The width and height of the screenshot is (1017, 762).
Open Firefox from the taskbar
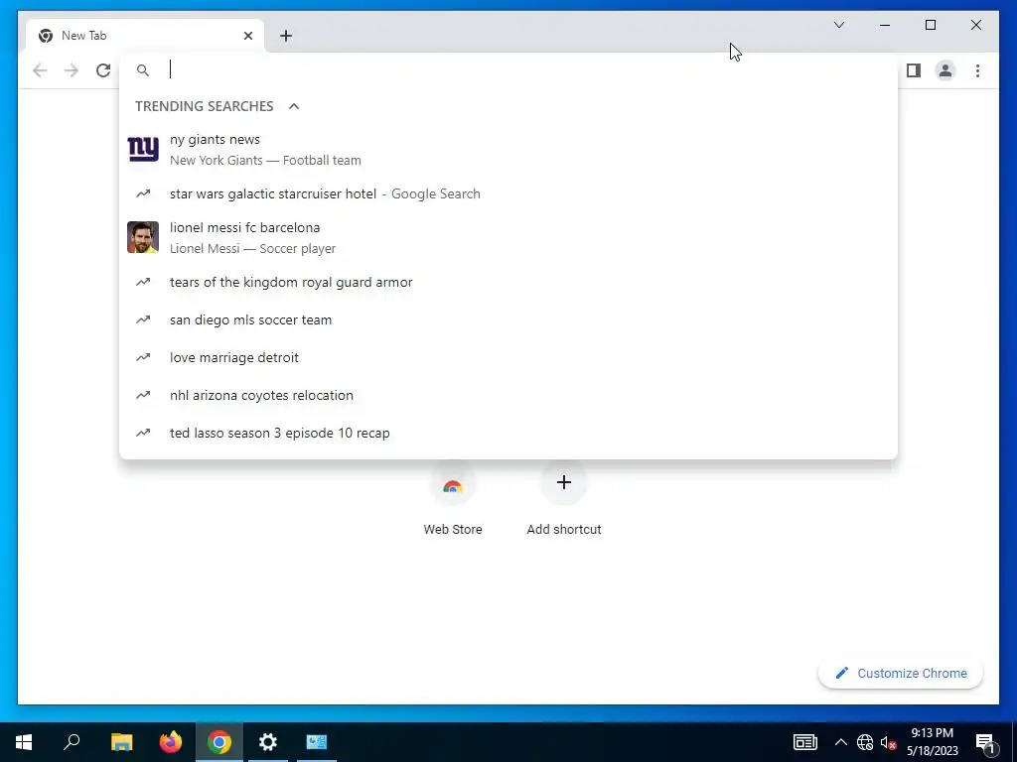(x=171, y=742)
